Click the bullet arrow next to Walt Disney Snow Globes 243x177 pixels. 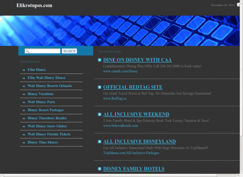24,127
